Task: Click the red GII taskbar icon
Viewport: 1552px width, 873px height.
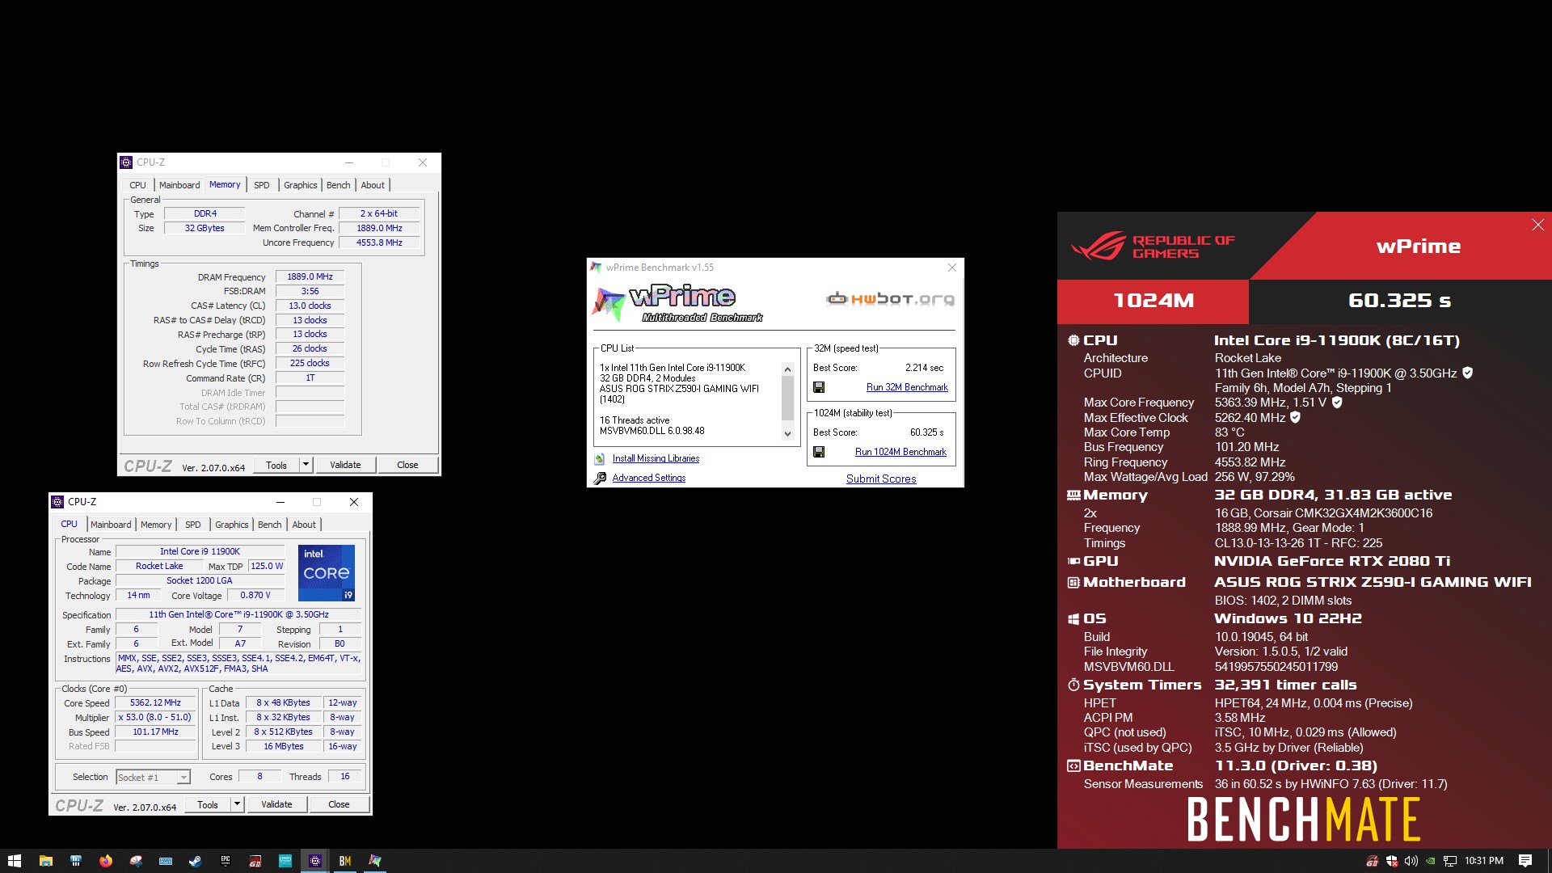Action: [255, 861]
